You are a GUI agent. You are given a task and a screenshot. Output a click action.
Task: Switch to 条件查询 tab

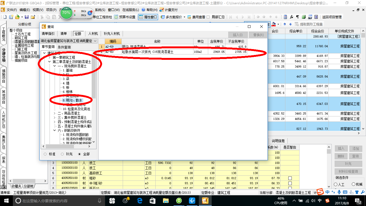point(64,47)
